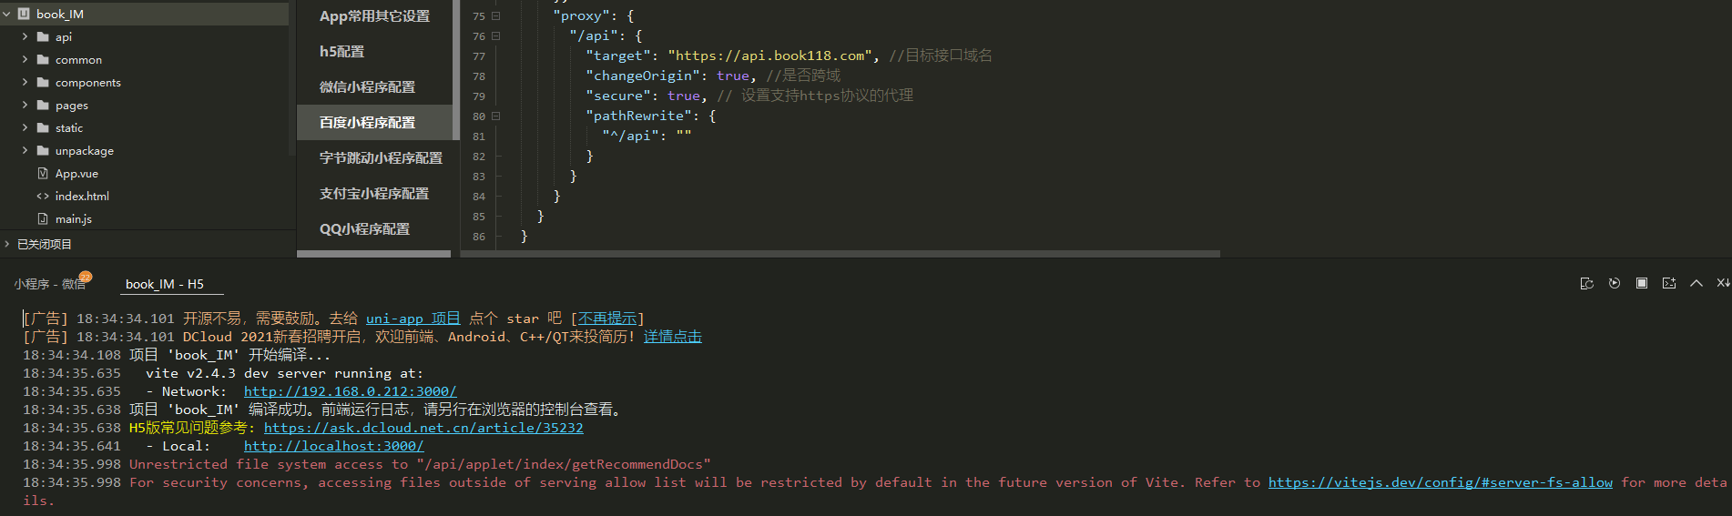Click the editor horizontal scrollbar
This screenshot has width=1732, height=516.
click(x=840, y=254)
